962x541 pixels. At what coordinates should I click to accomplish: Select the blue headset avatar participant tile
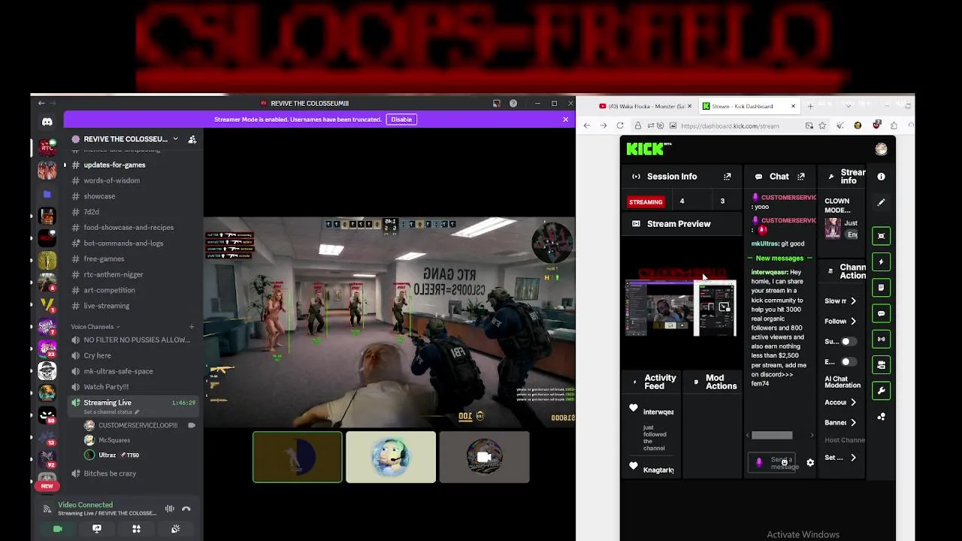tap(391, 457)
